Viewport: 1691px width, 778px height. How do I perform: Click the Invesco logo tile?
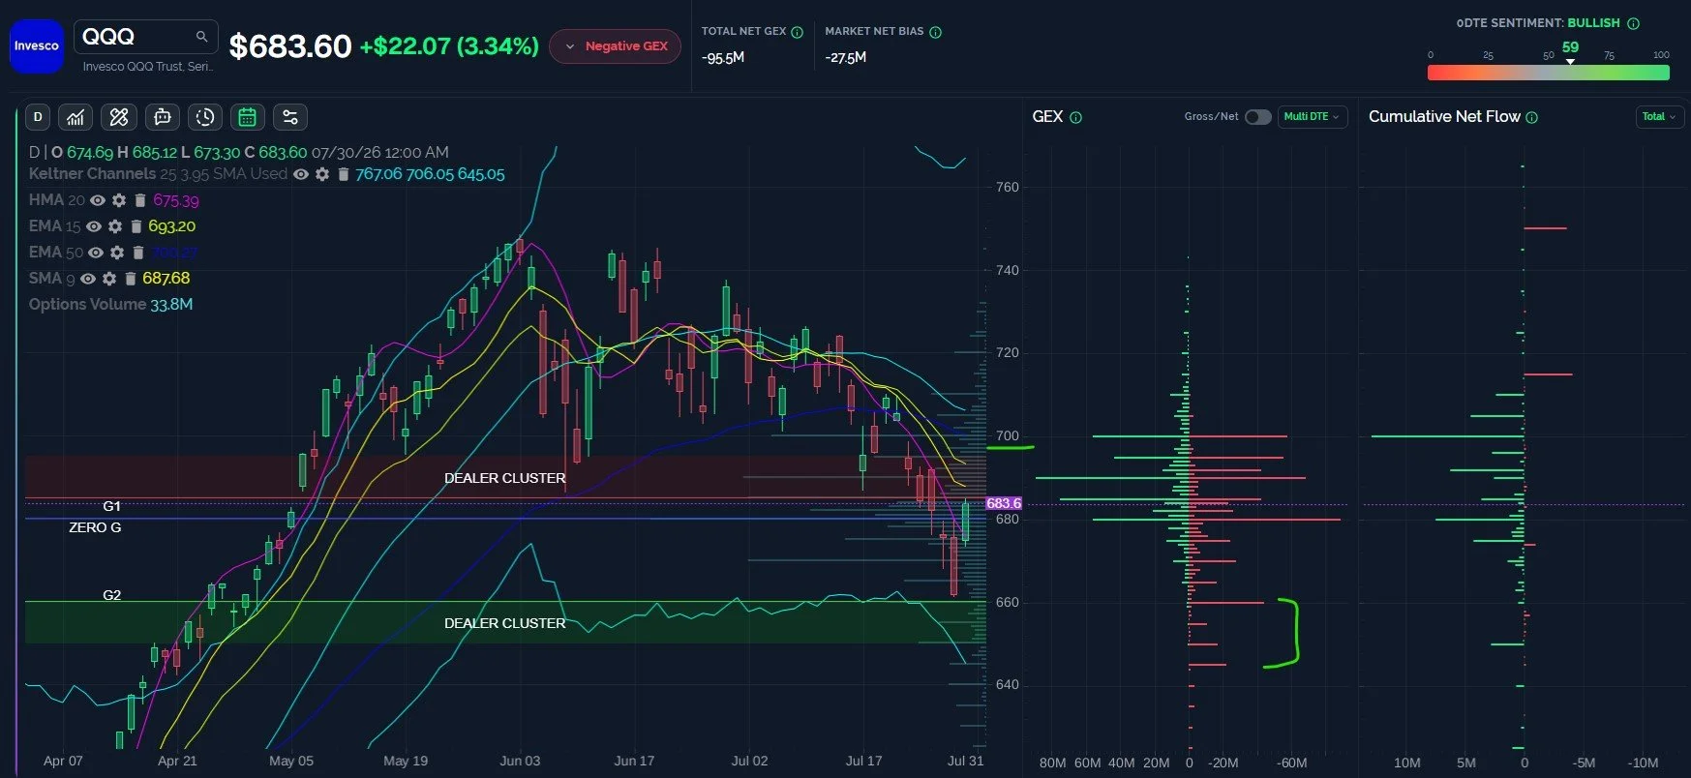(37, 45)
